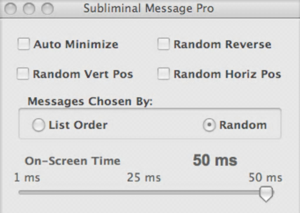
Task: Click the "Messages Chosen By:" heading
Action: tap(90, 102)
